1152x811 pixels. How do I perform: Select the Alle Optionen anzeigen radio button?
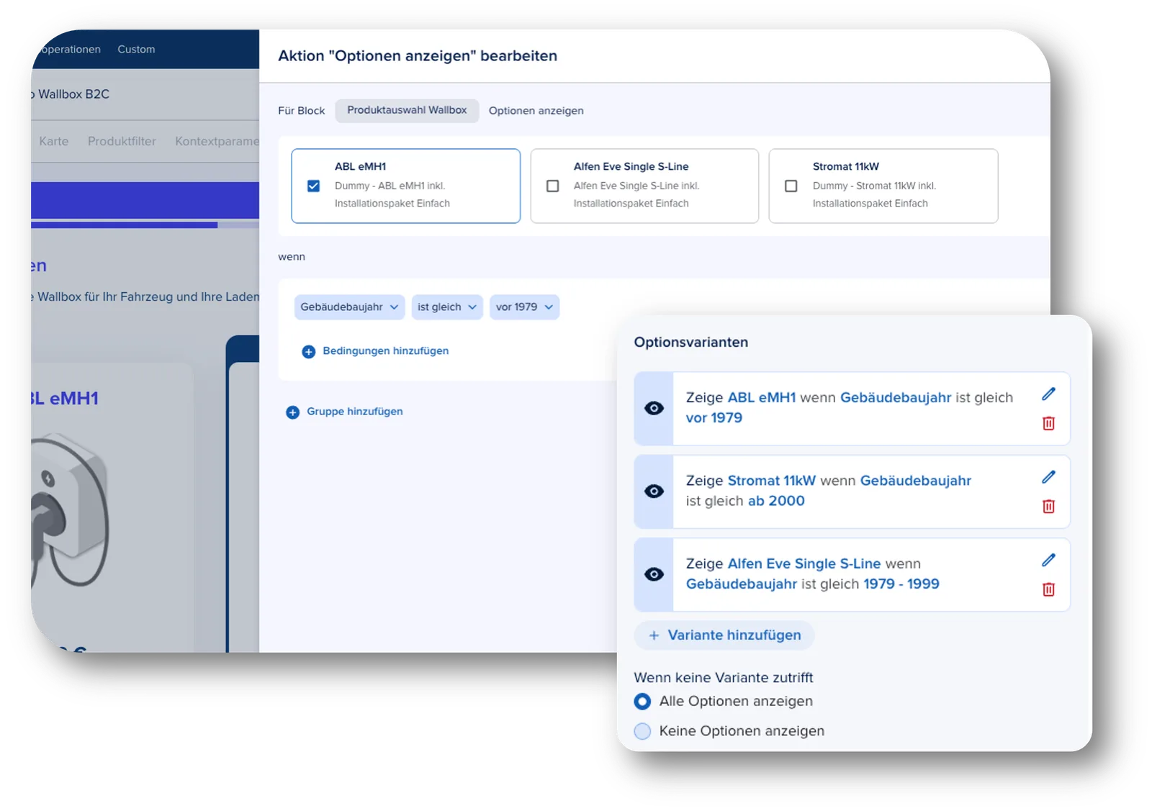pos(642,702)
